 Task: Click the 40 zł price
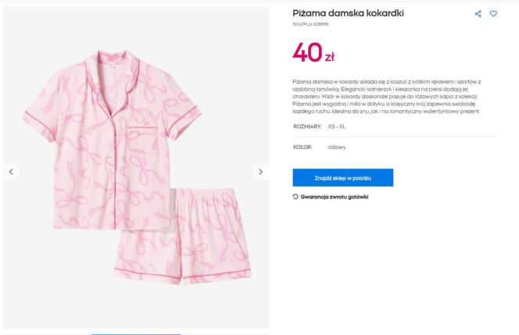[313, 52]
